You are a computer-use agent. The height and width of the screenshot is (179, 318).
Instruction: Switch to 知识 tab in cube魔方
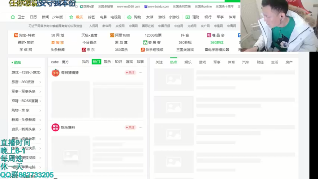click(x=118, y=62)
